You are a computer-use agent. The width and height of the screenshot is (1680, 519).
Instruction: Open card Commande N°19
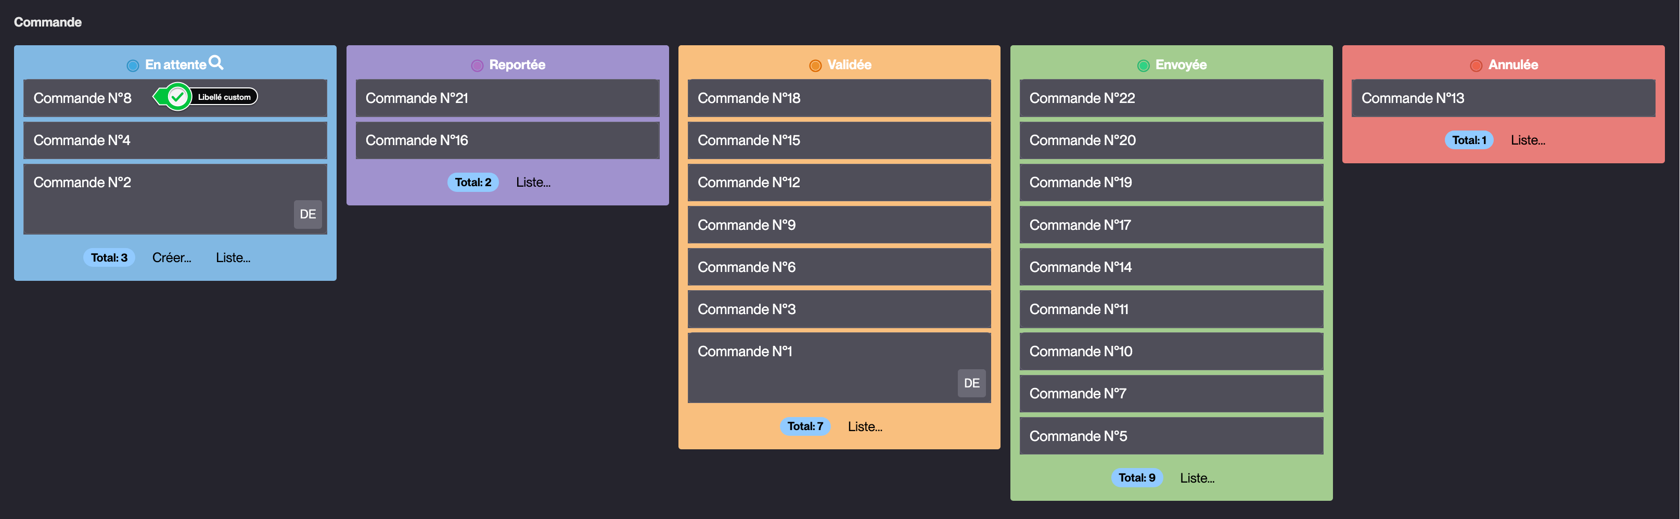pos(1171,183)
